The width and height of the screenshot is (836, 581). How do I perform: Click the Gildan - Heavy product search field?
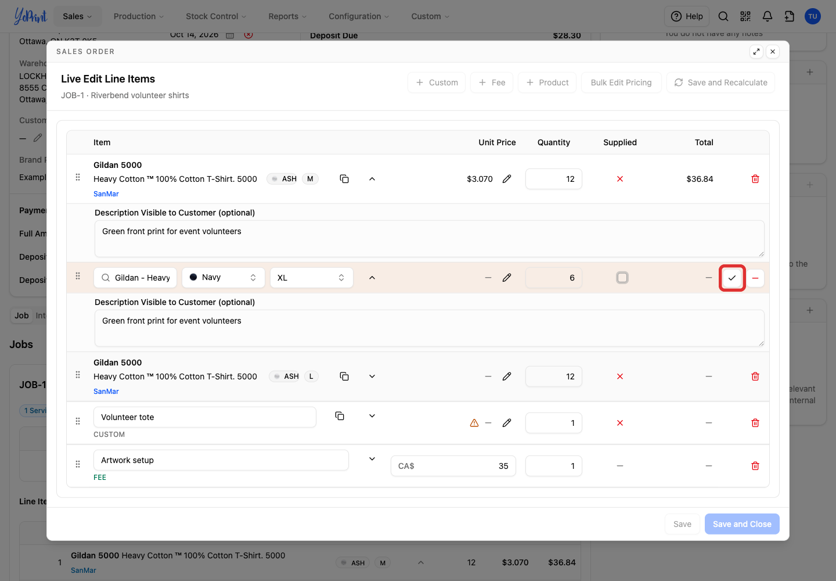point(135,278)
